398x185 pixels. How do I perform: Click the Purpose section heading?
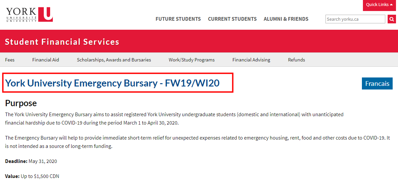[x=21, y=103]
